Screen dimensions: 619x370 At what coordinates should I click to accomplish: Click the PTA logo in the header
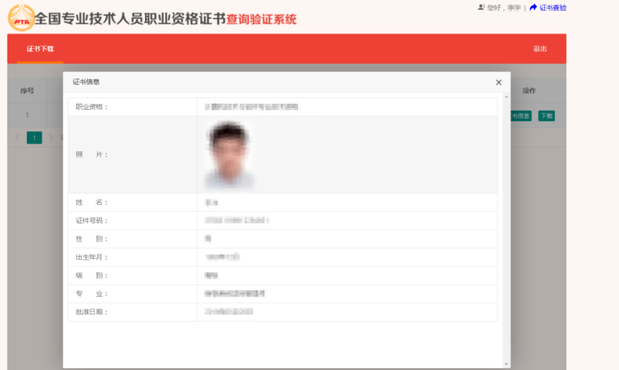(x=21, y=18)
